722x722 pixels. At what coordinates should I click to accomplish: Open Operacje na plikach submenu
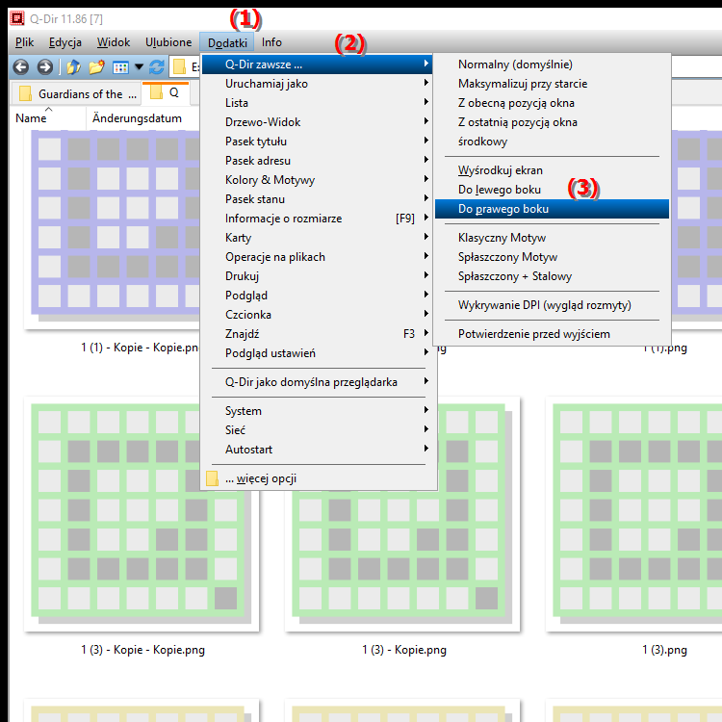tap(317, 257)
